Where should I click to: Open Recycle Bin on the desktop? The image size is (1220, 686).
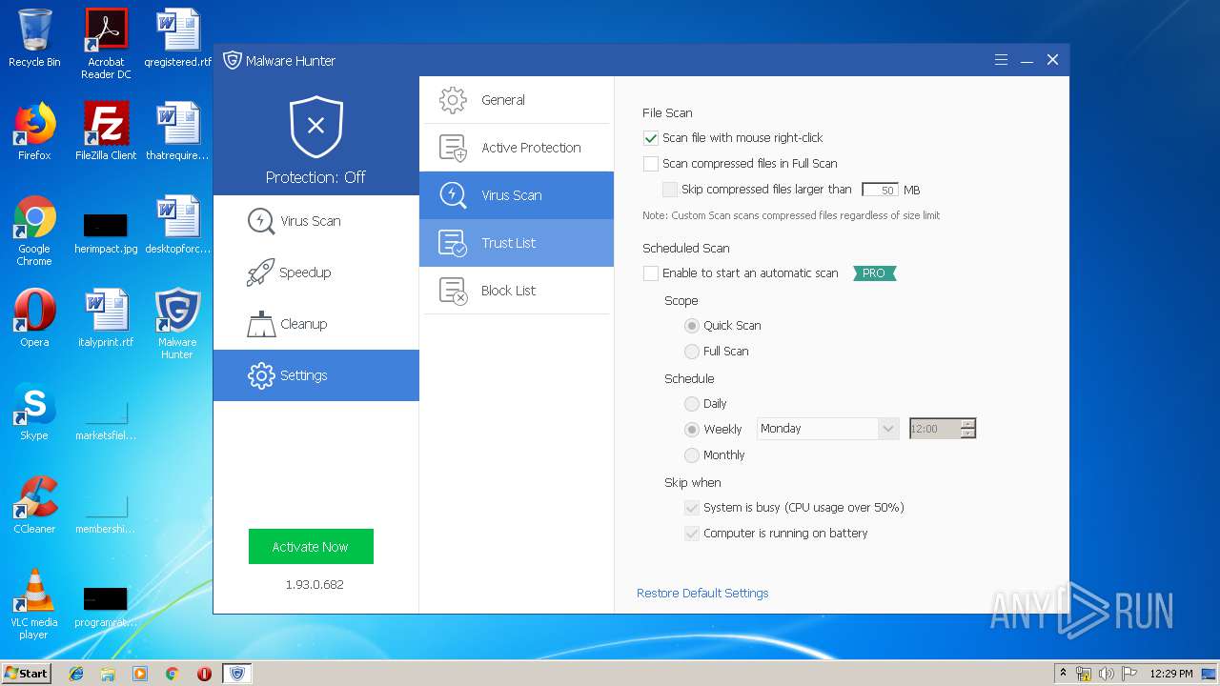click(x=34, y=38)
